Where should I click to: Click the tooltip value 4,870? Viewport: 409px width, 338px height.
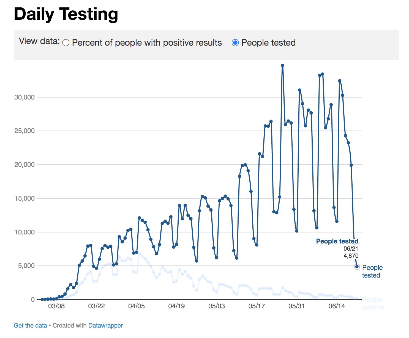click(351, 256)
